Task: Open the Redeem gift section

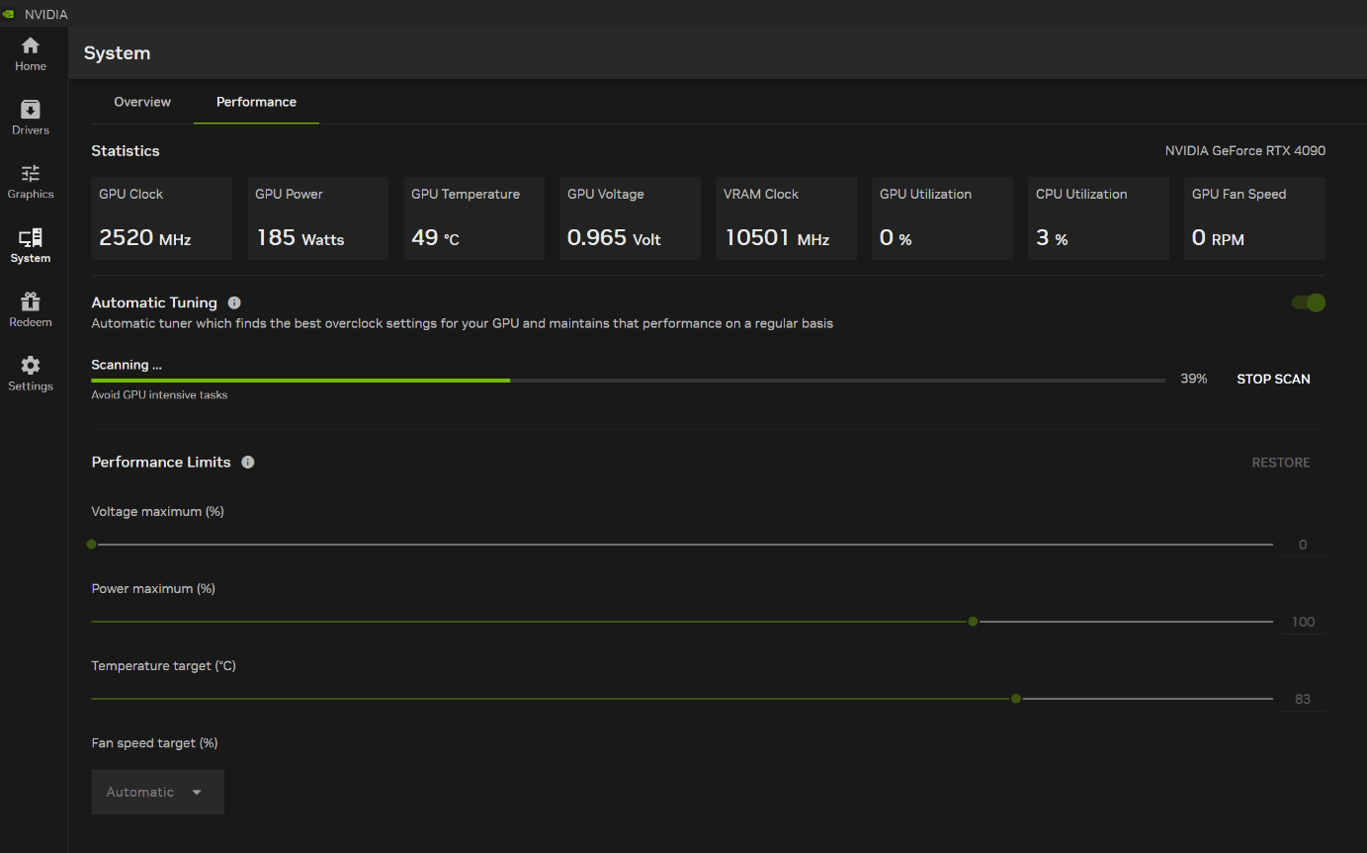Action: pos(31,309)
